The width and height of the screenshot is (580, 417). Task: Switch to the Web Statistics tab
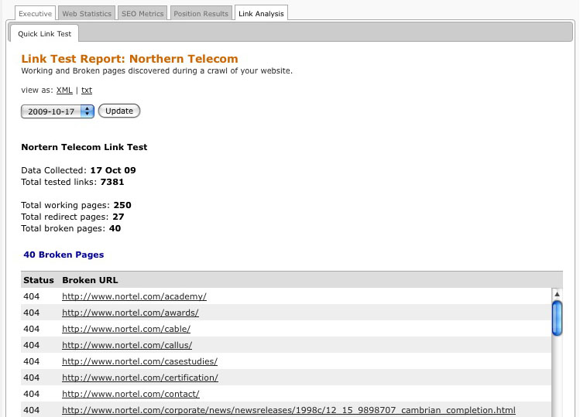point(87,14)
